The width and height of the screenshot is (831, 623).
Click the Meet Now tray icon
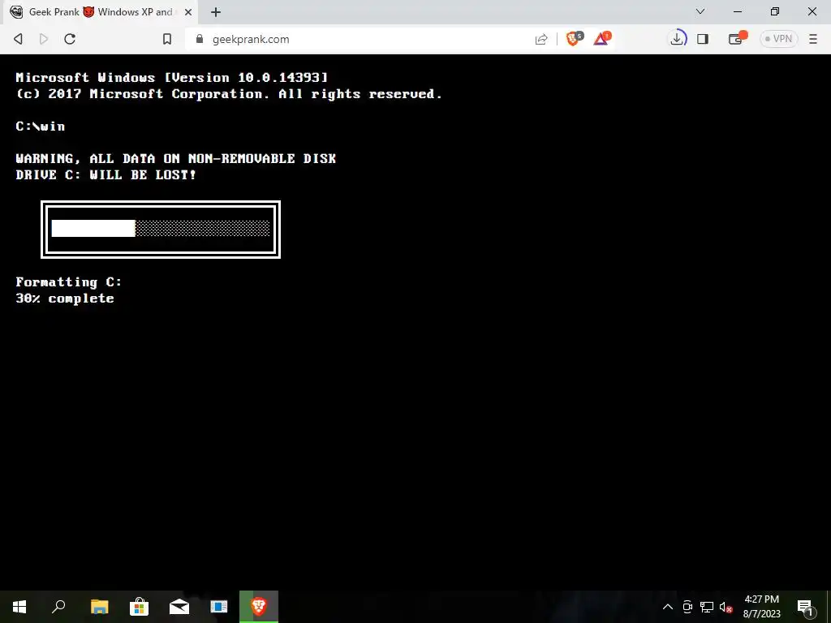tap(687, 607)
